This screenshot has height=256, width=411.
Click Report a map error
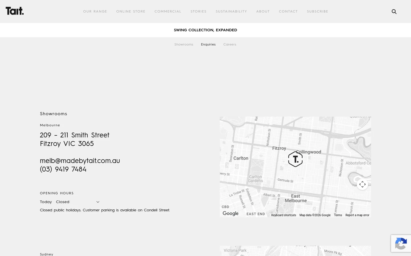tap(357, 215)
